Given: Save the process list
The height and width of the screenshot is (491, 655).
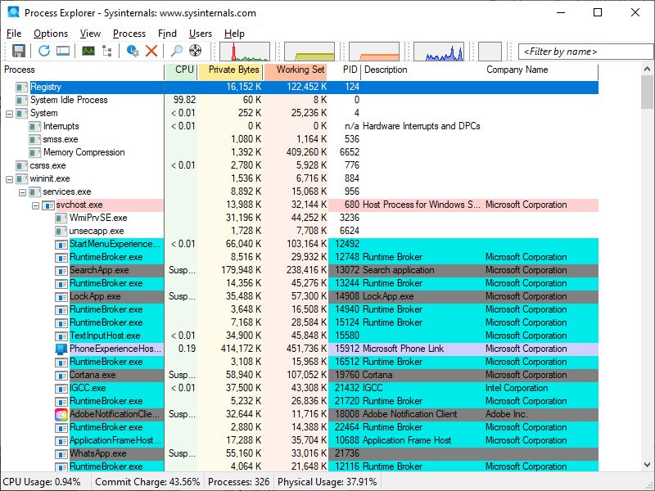Looking at the screenshot, I should pos(17,51).
